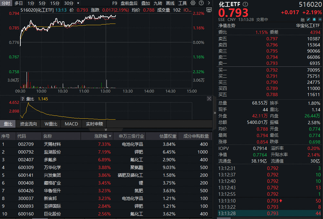Click the 融 margin trading icon

pos(302,19)
